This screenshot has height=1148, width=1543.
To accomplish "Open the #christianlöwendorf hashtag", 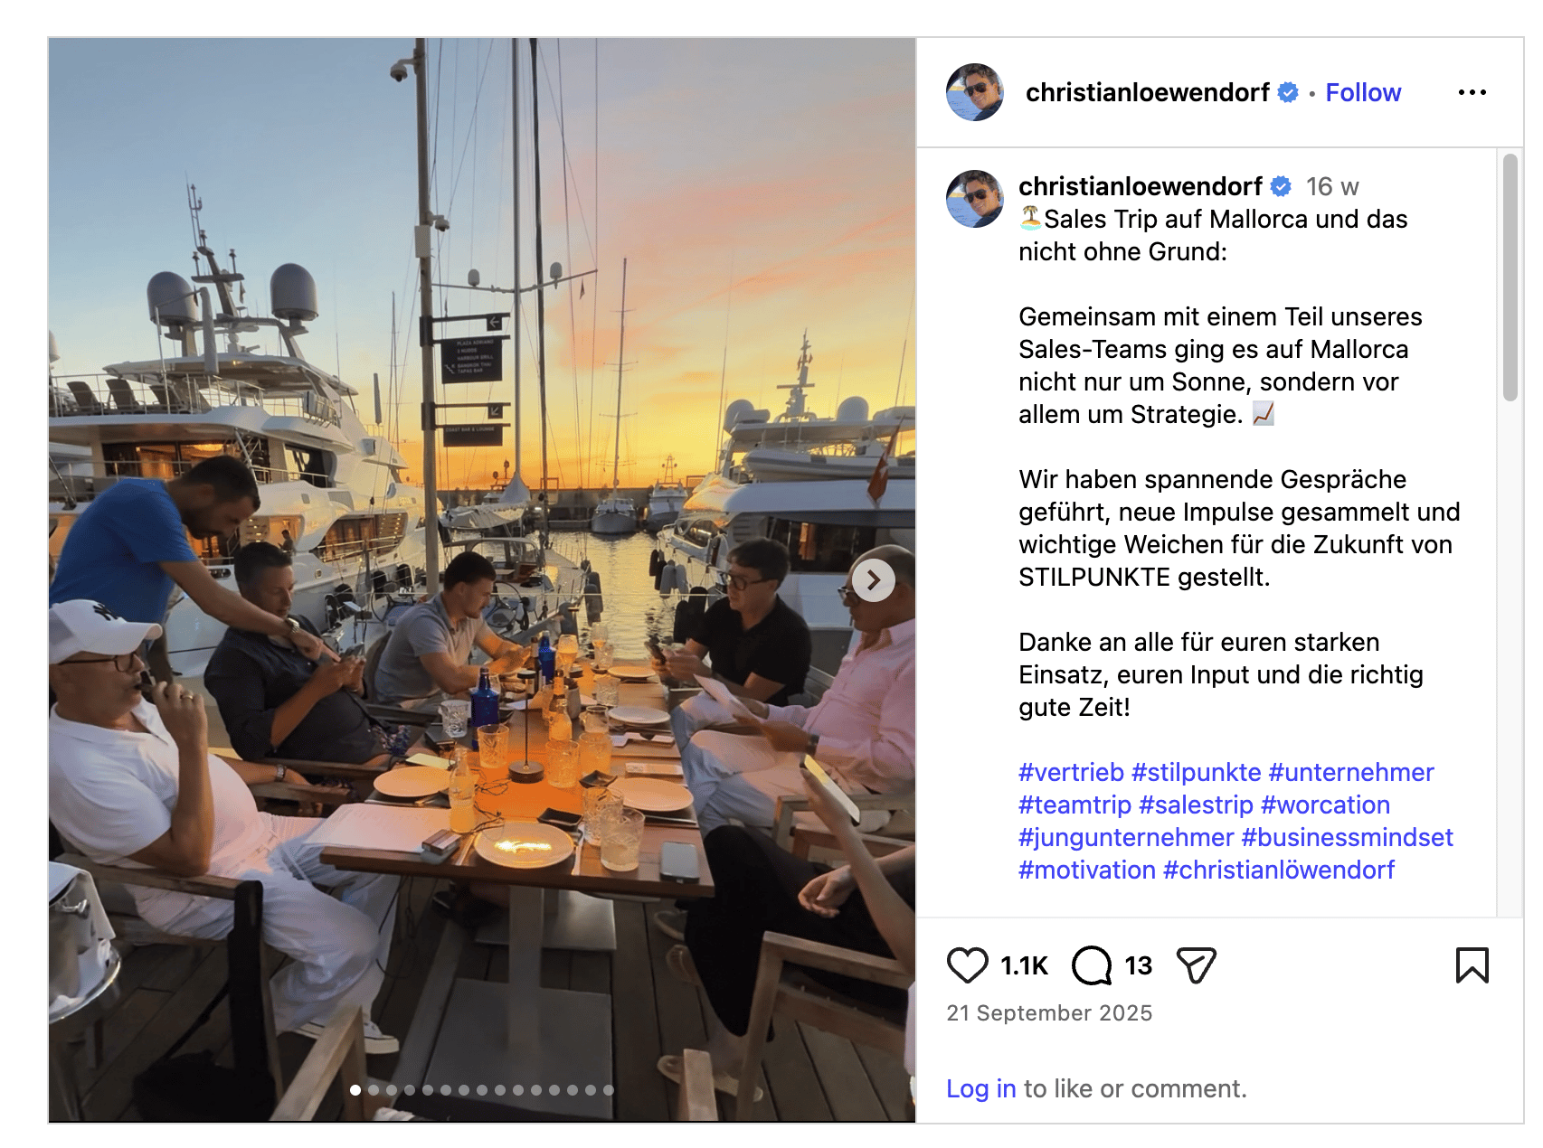I will point(1279,870).
